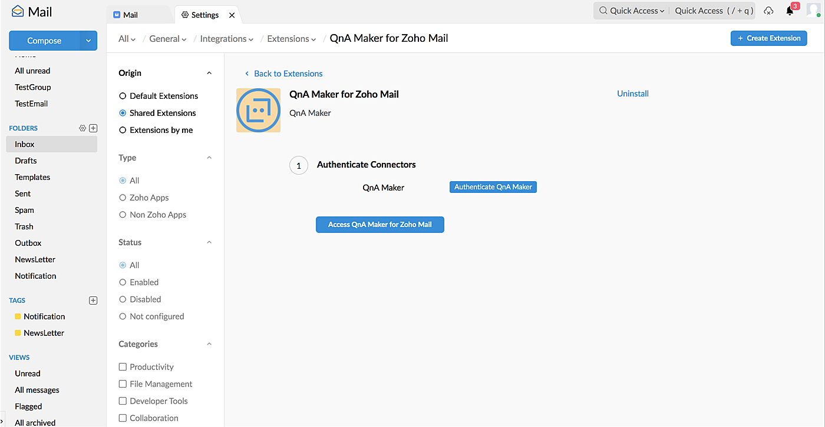Open the user profile avatar
This screenshot has width=825, height=427.
[x=813, y=10]
